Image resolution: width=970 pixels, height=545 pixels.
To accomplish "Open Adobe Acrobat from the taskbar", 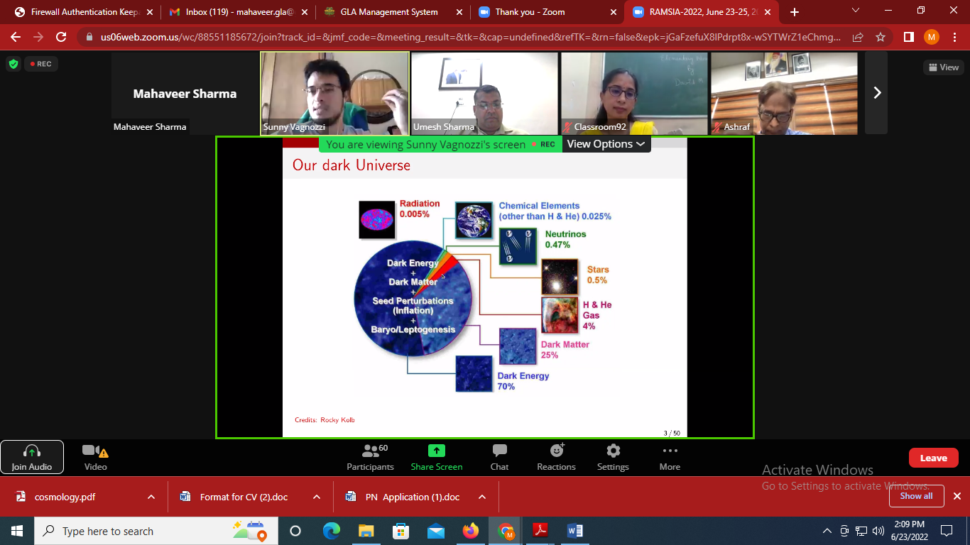I will pos(540,531).
